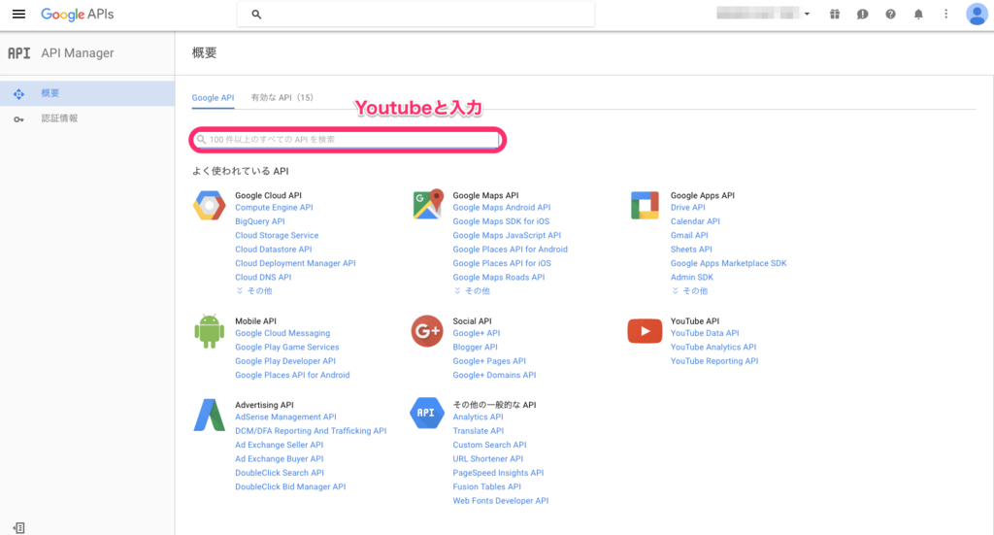
Task: Open the Google Maps Android API link
Action: (502, 207)
